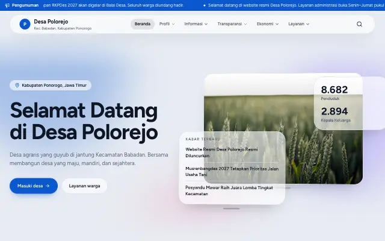Click the KABAR TERBARU heading
The width and height of the screenshot is (385, 241).
[x=203, y=139]
